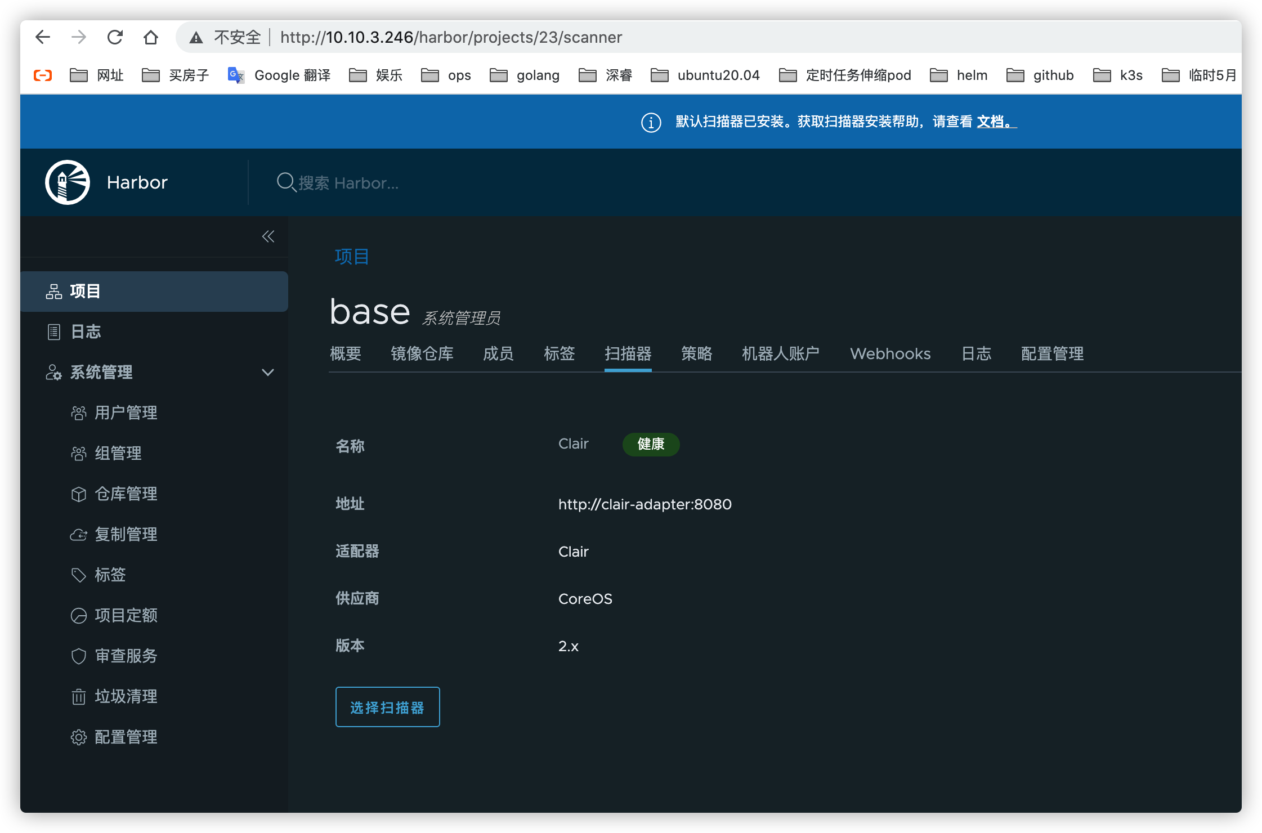Reload the page using browser refresh icon
Image resolution: width=1262 pixels, height=833 pixels.
pyautogui.click(x=115, y=37)
